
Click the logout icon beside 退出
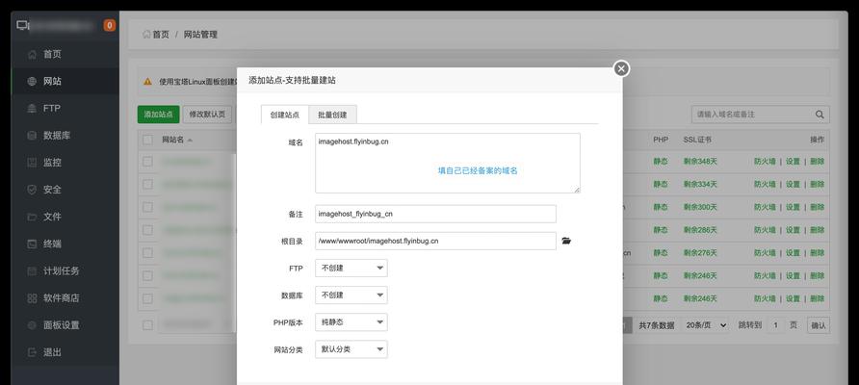[x=32, y=352]
